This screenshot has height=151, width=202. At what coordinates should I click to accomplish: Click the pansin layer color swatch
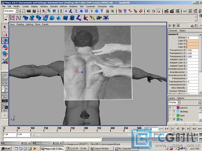[178, 108]
